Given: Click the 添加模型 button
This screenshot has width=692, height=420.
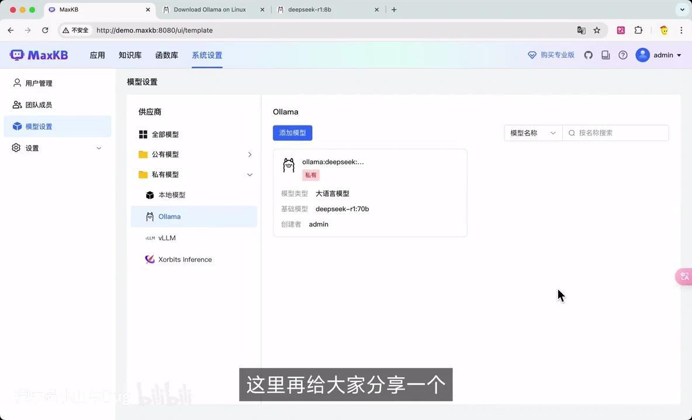Looking at the screenshot, I should point(292,133).
